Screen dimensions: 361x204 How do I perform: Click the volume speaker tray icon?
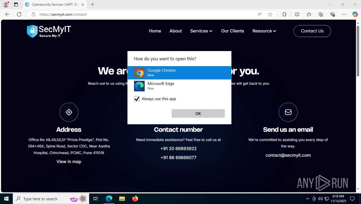[320, 199]
